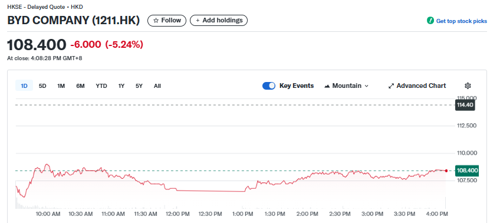Follow BYD Company stock
This screenshot has height=223, width=490.
[167, 21]
